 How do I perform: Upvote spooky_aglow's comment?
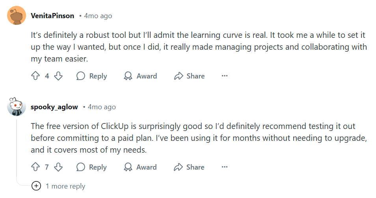click(35, 167)
